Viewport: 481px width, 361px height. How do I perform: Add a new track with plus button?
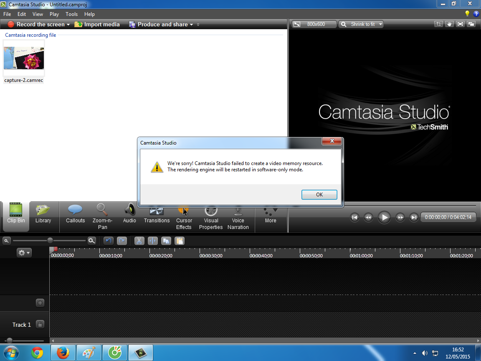tap(40, 303)
